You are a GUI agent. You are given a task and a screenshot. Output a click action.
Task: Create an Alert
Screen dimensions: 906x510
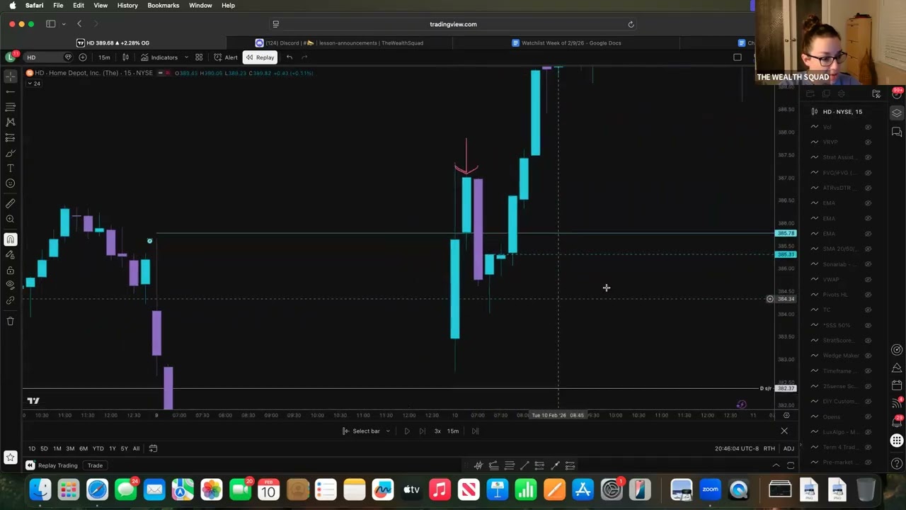coord(226,57)
